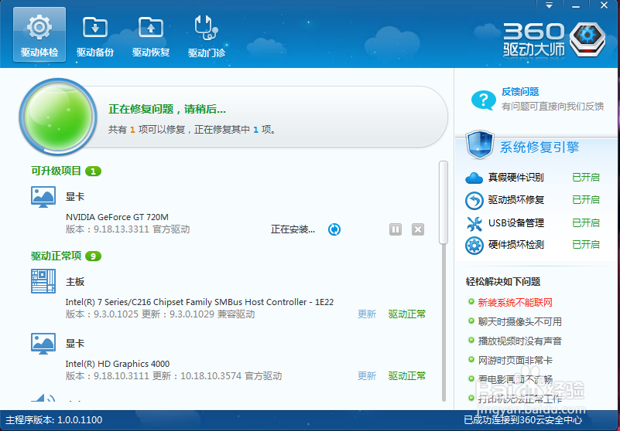Click the green status orb
The width and height of the screenshot is (620, 431).
click(58, 117)
